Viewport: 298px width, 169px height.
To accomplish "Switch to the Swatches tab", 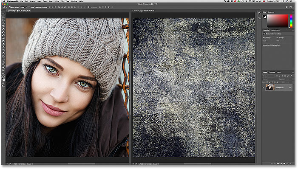I will (x=271, y=12).
